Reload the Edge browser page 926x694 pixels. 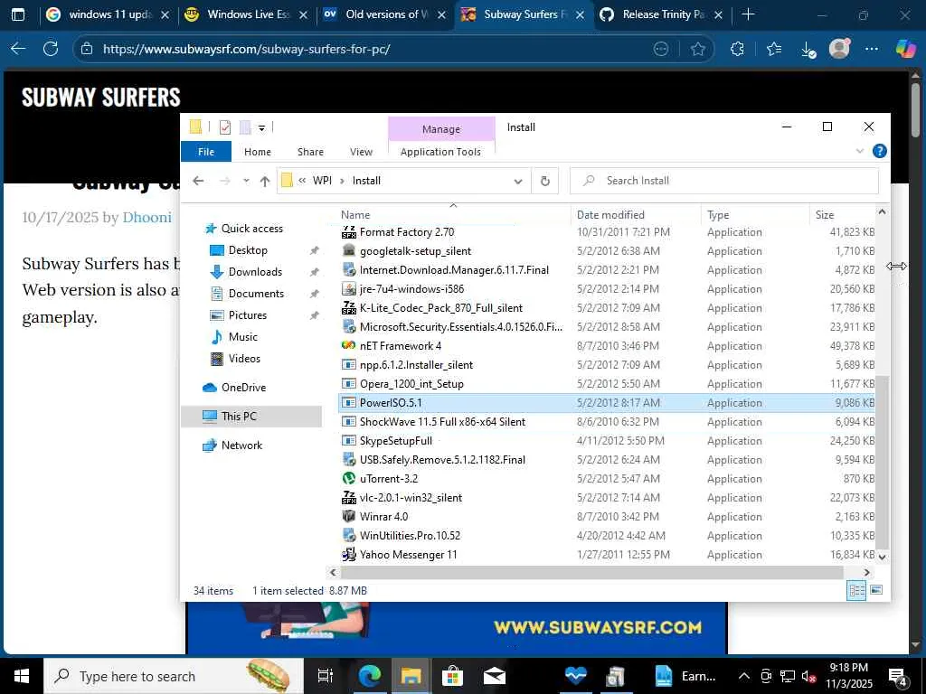click(51, 49)
